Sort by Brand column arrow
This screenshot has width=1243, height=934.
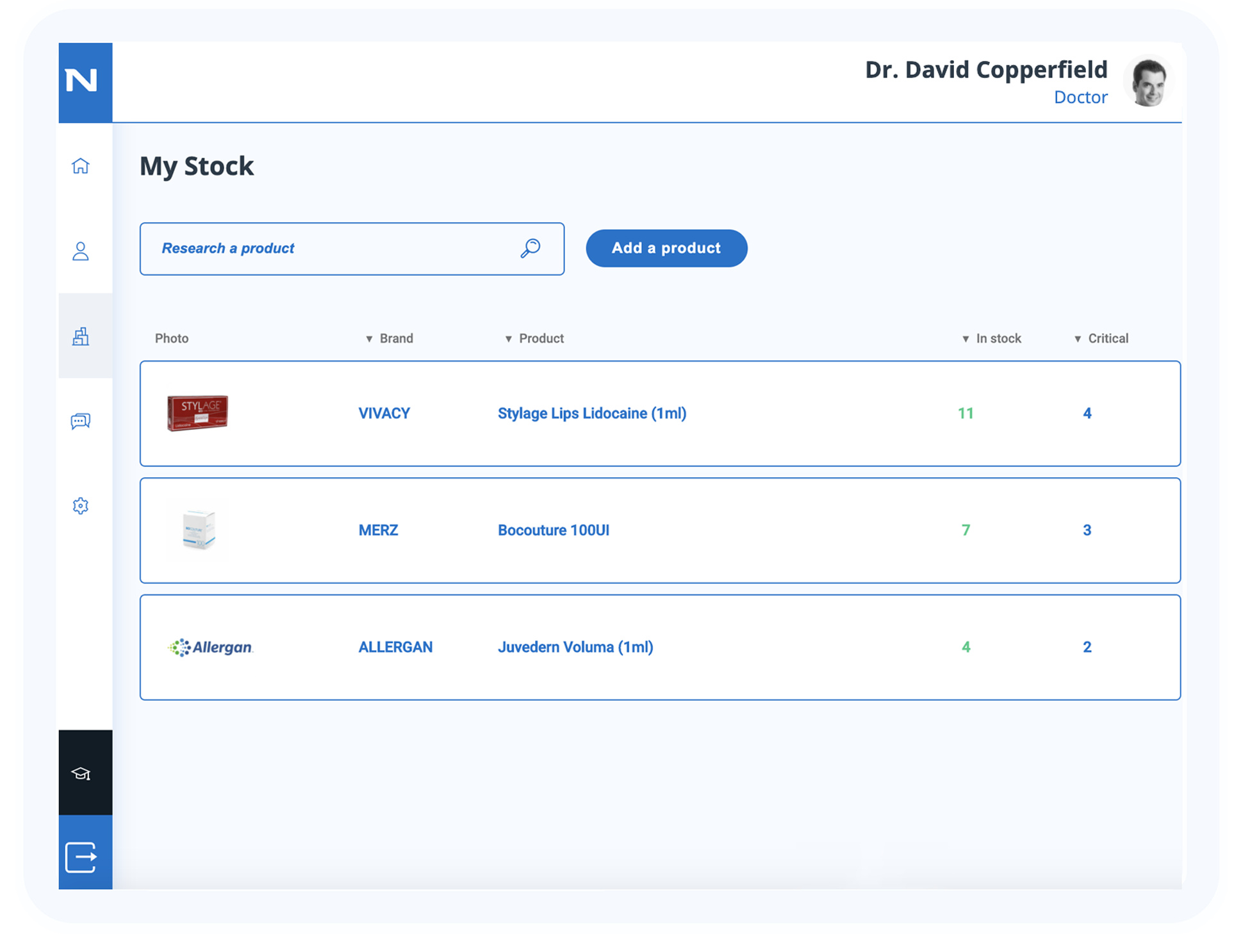click(369, 339)
